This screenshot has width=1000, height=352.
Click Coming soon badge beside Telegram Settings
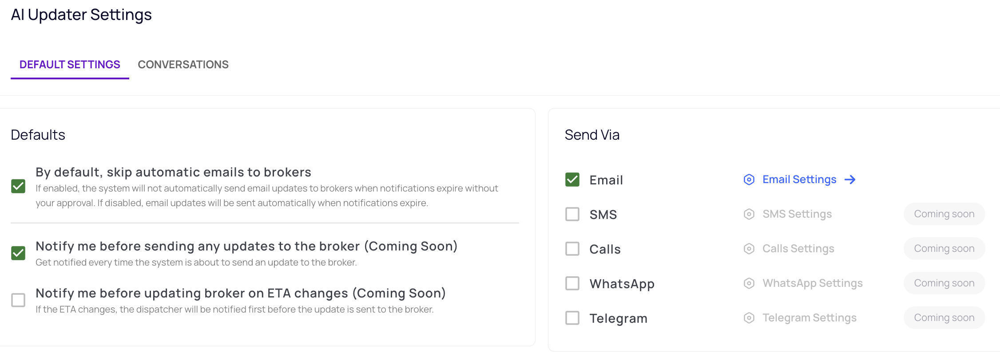(944, 318)
